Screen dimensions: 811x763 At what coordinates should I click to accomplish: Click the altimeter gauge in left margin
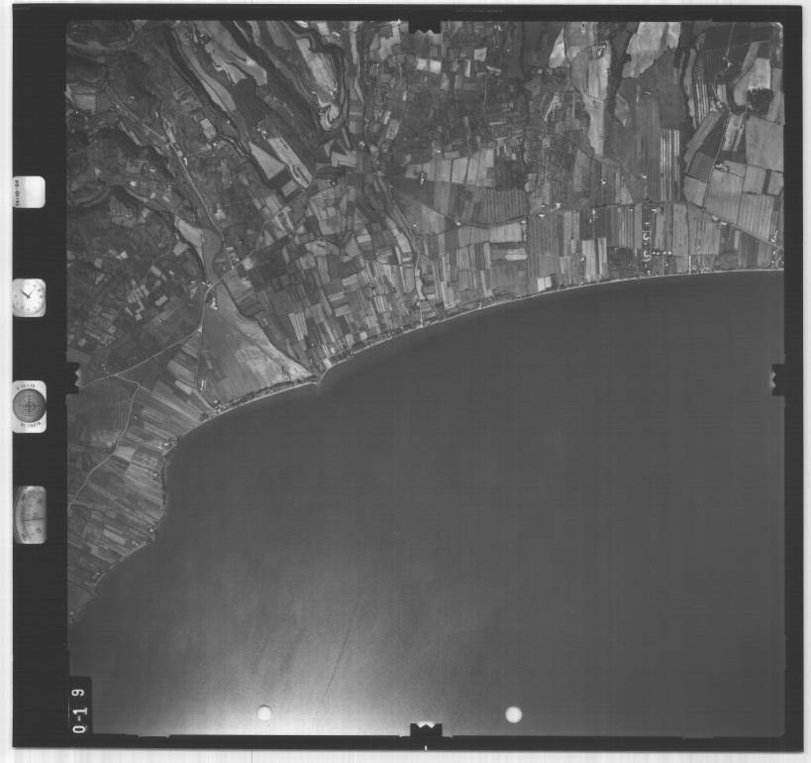(30, 515)
